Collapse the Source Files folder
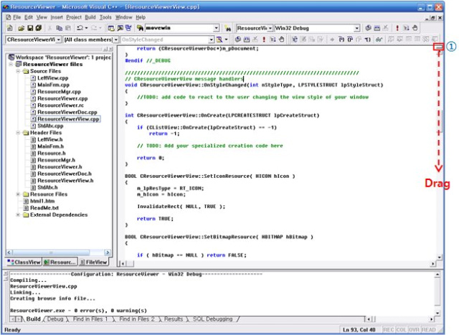Screen dimensions: 459x335 pyautogui.click(x=18, y=71)
